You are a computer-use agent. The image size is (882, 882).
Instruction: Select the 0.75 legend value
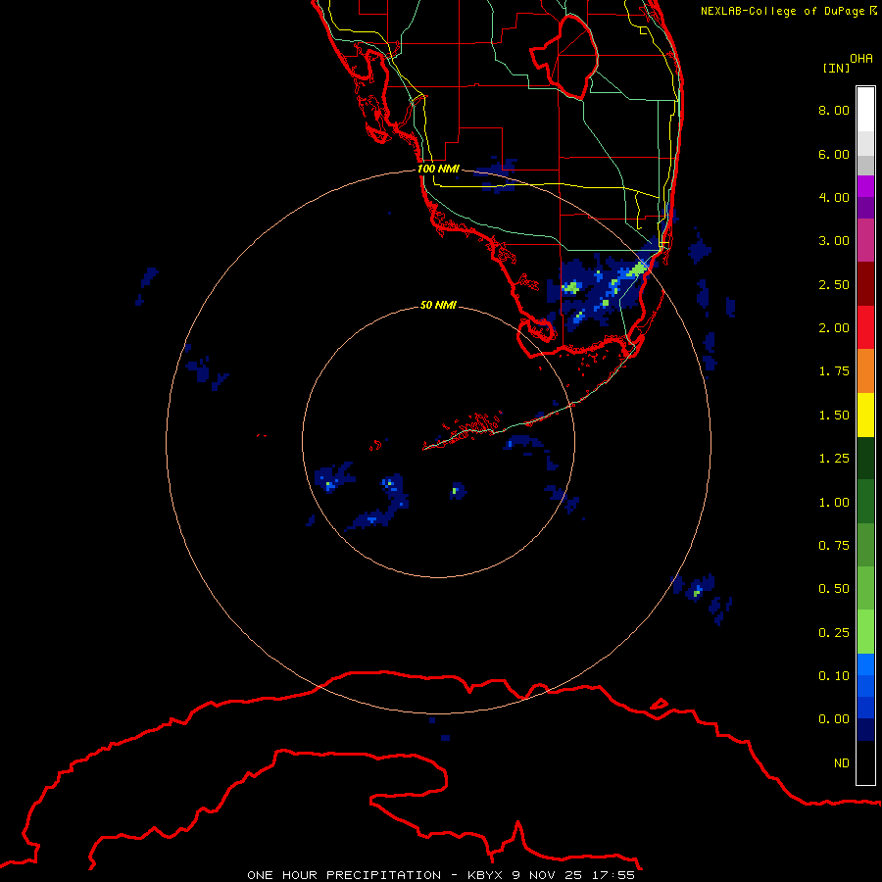[834, 546]
